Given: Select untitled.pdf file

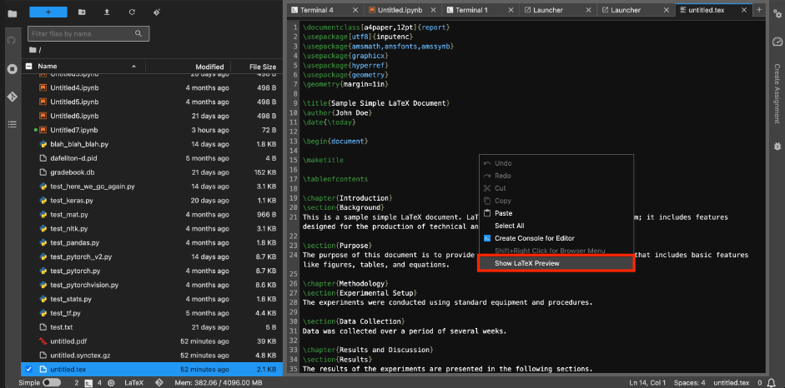Looking at the screenshot, I should [x=152, y=341].
